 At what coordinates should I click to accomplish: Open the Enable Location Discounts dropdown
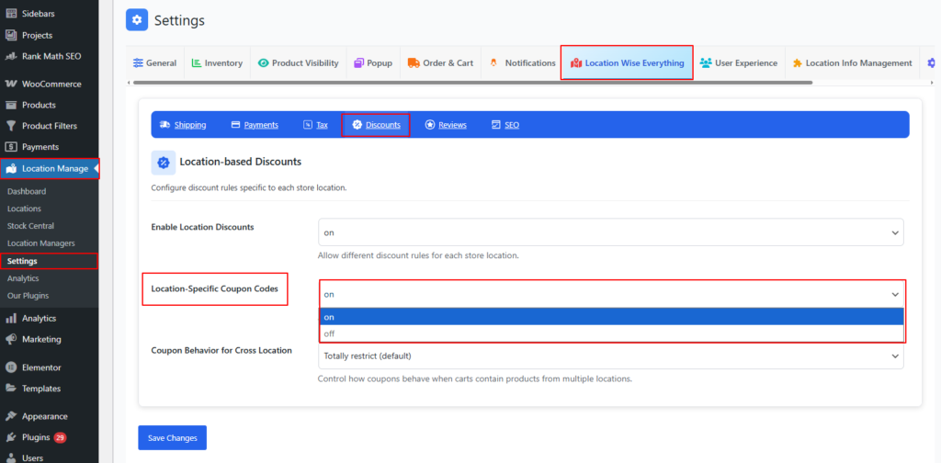611,232
